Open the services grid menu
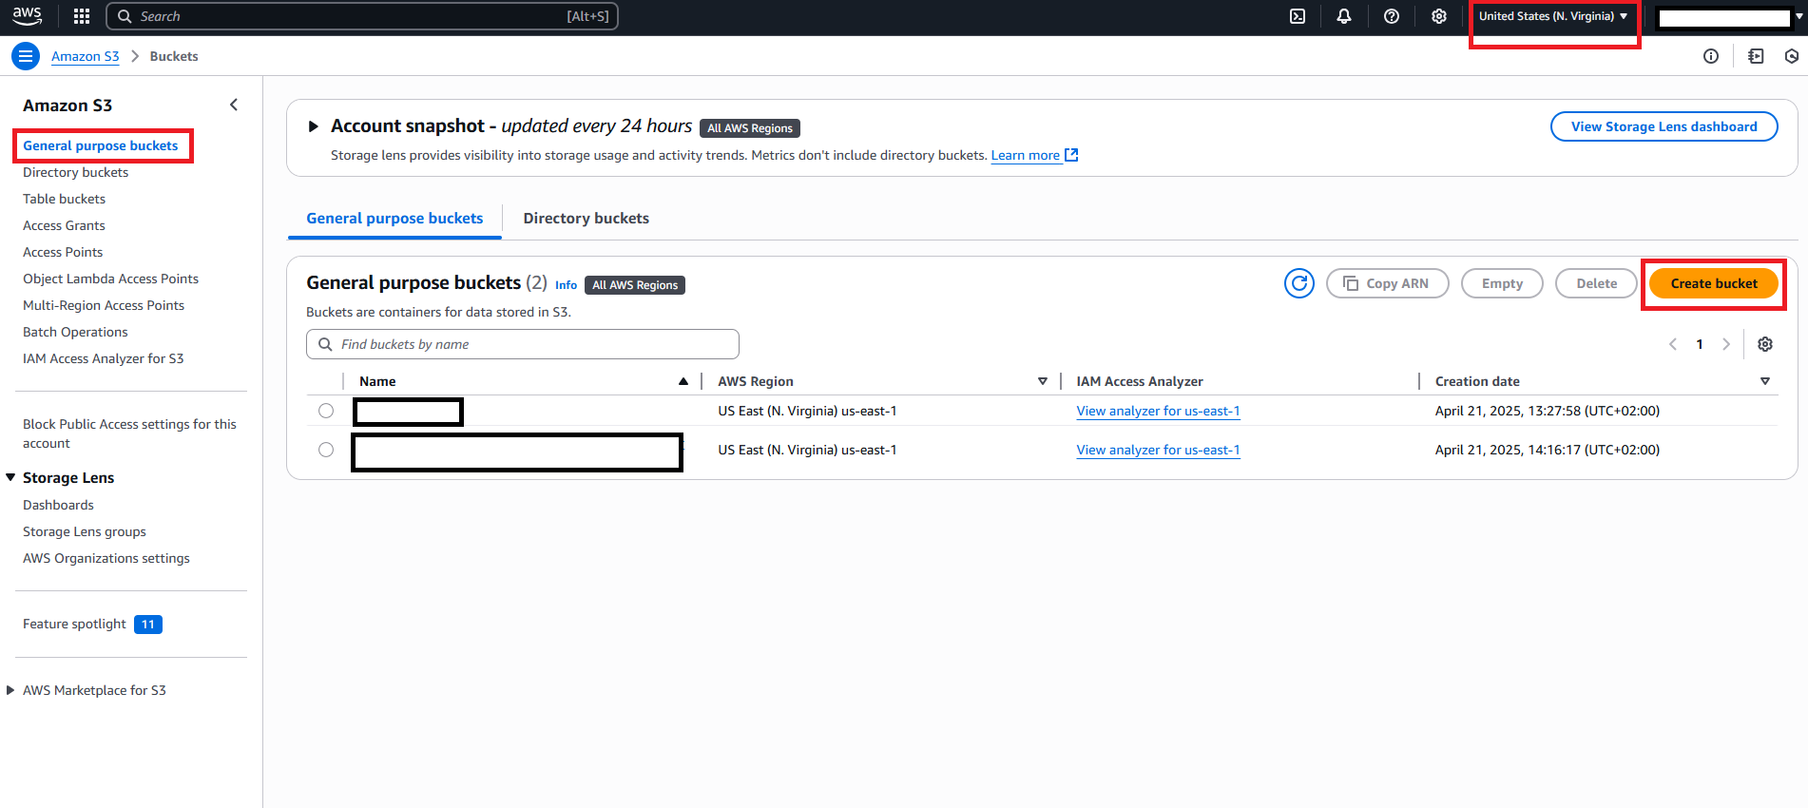The width and height of the screenshot is (1808, 808). (x=82, y=16)
